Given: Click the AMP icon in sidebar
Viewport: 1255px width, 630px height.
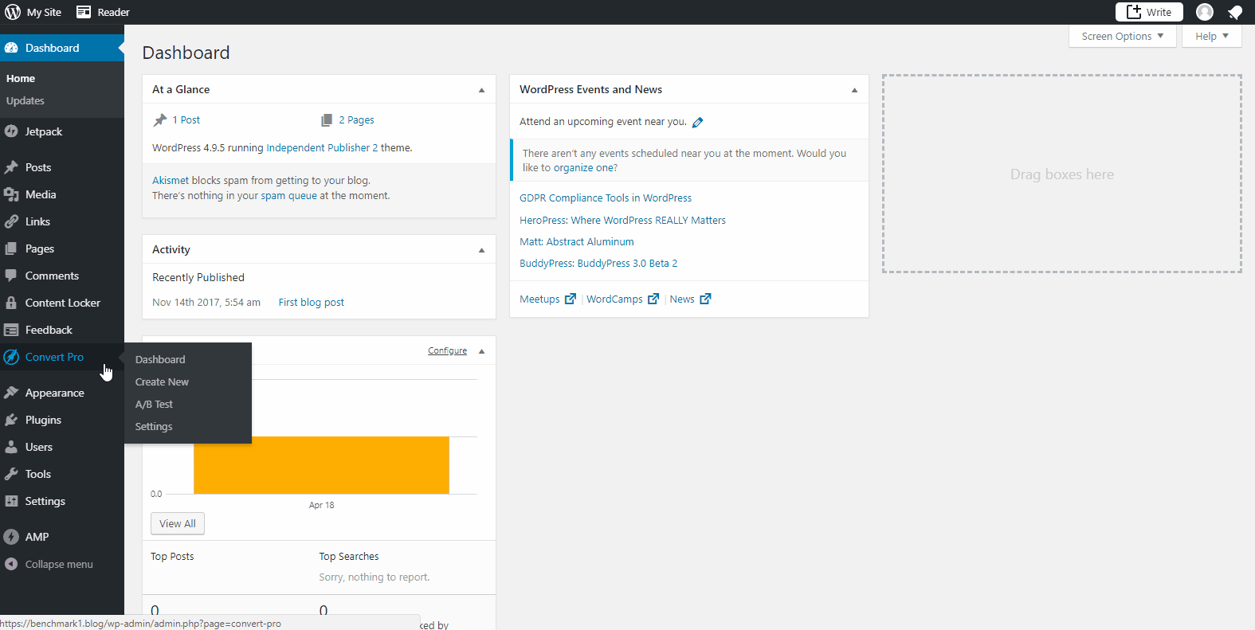Looking at the screenshot, I should pos(11,537).
